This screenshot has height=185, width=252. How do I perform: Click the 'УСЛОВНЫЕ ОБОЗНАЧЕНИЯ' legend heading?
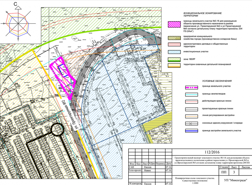(217, 81)
